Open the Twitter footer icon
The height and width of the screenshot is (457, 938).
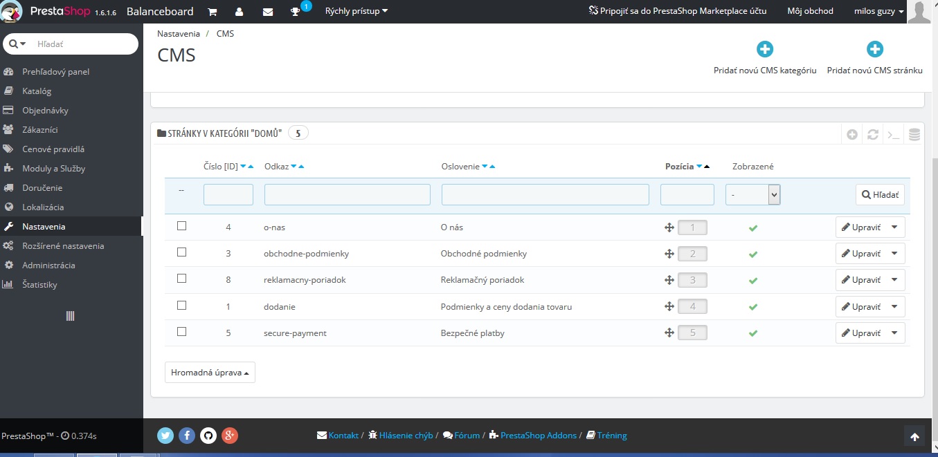point(165,436)
